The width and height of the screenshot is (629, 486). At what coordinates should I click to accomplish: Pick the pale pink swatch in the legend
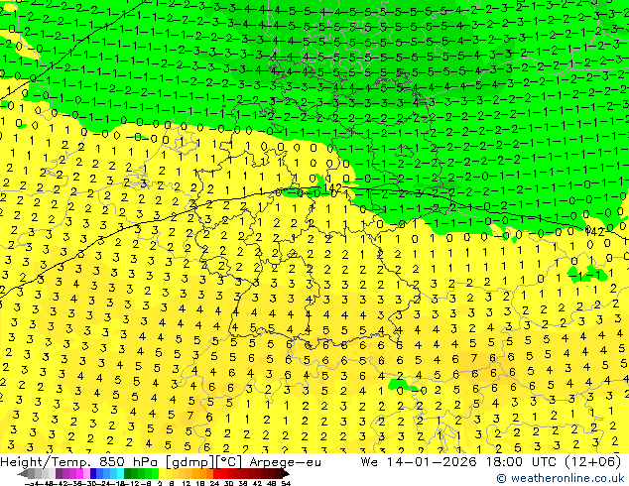click(x=86, y=473)
